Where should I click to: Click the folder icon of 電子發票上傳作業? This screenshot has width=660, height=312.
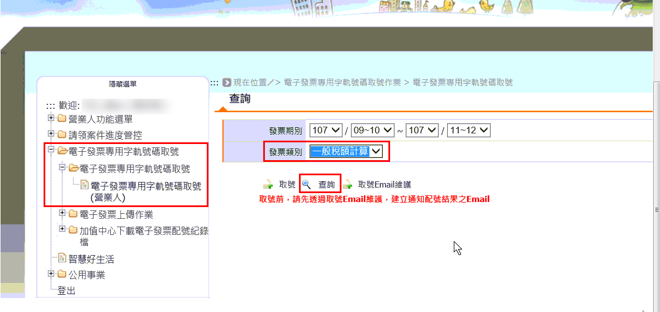click(73, 214)
